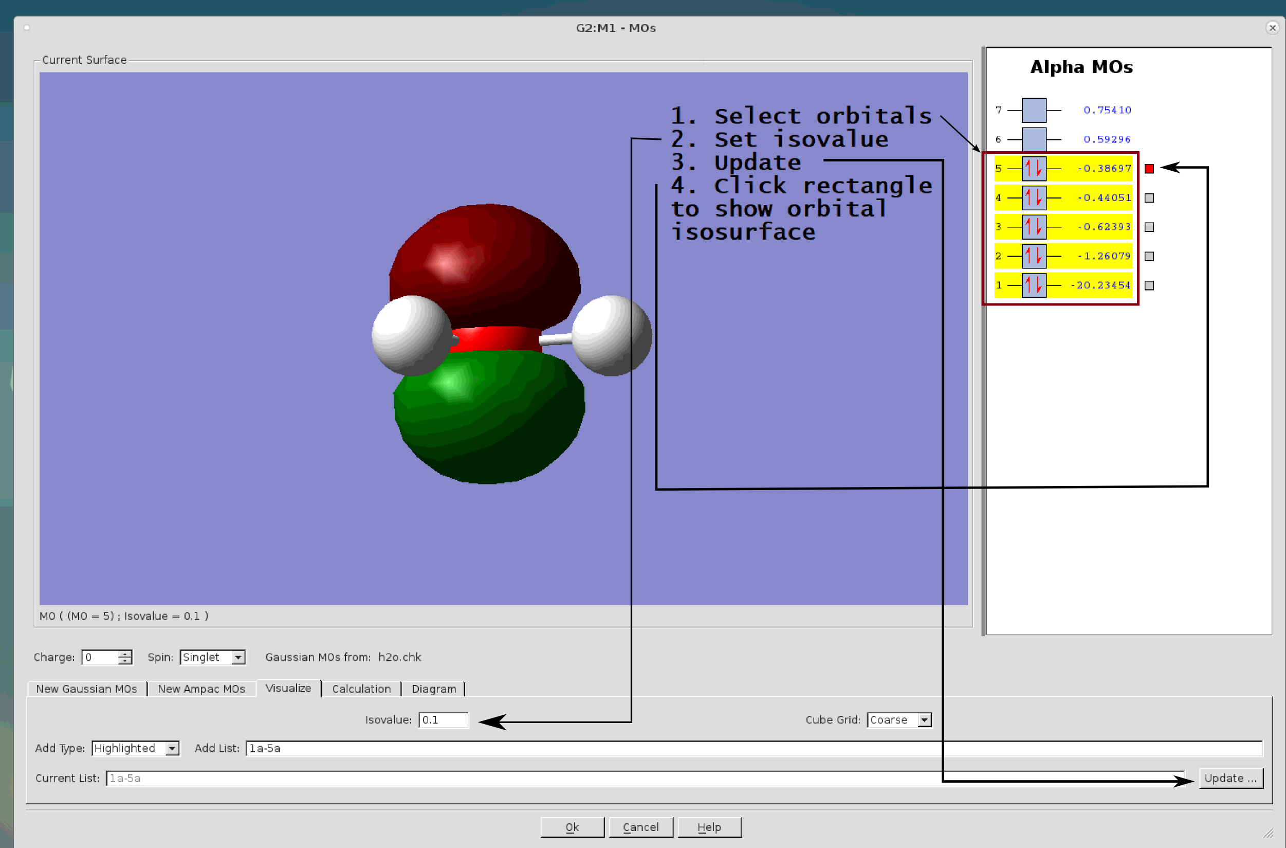Decrease the Charge value with down arrow
The height and width of the screenshot is (848, 1286).
point(125,661)
